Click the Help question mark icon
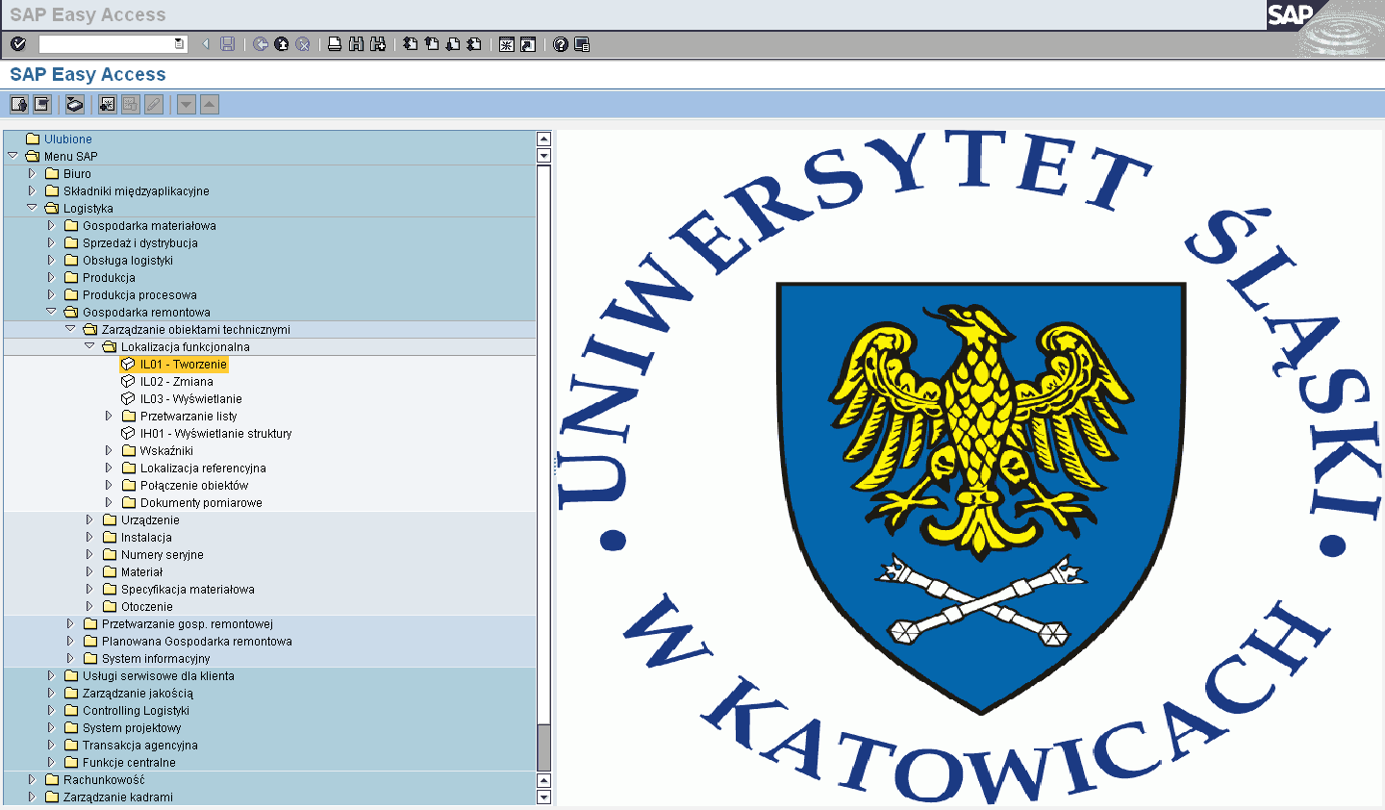 click(561, 44)
